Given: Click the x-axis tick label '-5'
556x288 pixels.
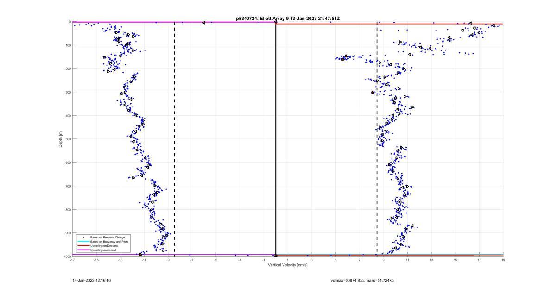Looking at the screenshot, I should click(x=216, y=260).
